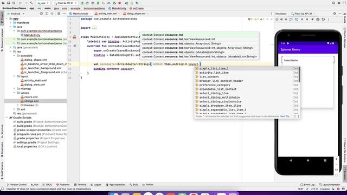Click the Open folder toolbar icon

[3, 3]
